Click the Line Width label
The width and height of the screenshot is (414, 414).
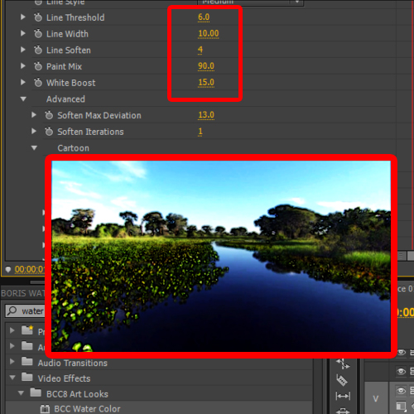67,34
